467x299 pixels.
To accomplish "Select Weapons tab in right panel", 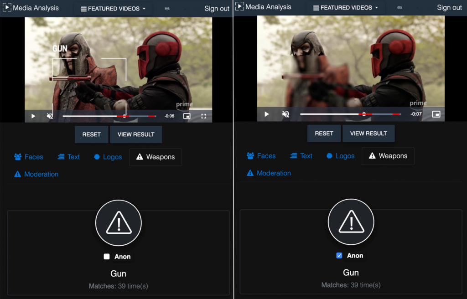I will (x=388, y=156).
